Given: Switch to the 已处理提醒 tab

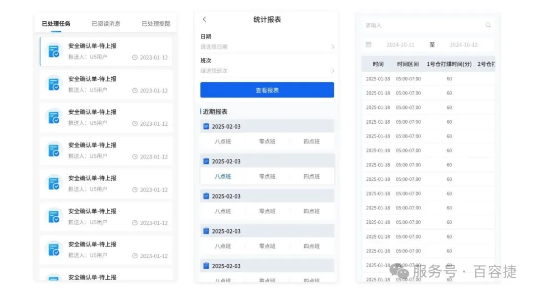Looking at the screenshot, I should 156,23.
